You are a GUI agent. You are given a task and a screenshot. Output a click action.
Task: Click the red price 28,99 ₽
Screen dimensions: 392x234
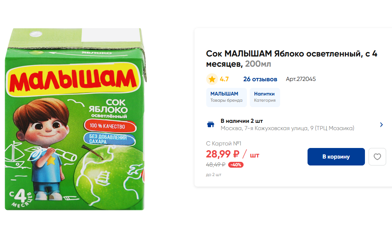click(223, 155)
